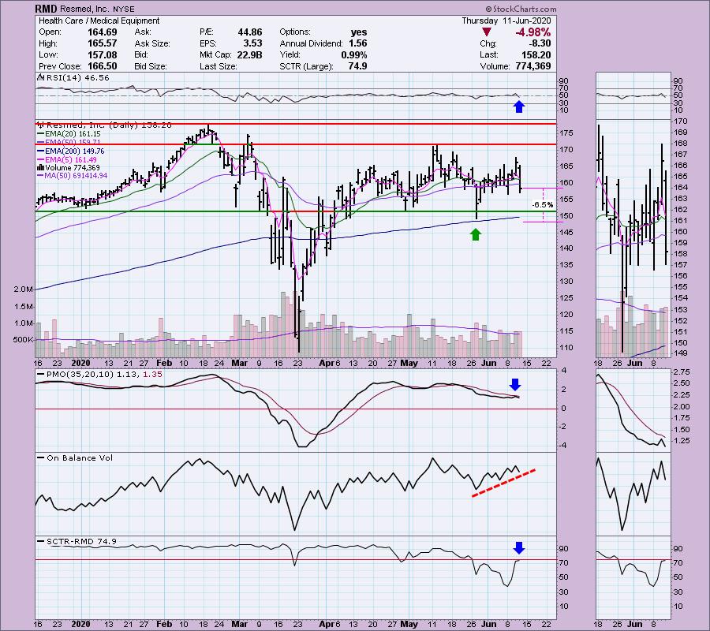Click the Annual Dividend value 1.56

click(357, 43)
